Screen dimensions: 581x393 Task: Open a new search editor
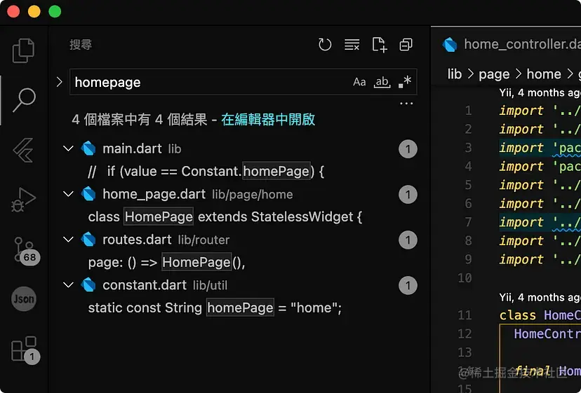tap(379, 45)
